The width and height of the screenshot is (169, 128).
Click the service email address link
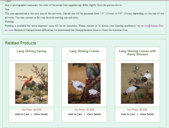click(x=152, y=26)
